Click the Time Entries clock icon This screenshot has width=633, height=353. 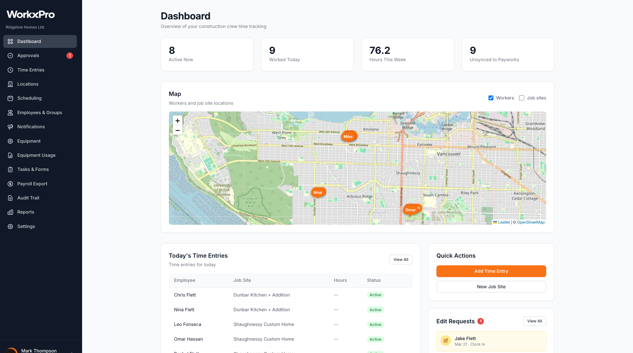(x=10, y=70)
